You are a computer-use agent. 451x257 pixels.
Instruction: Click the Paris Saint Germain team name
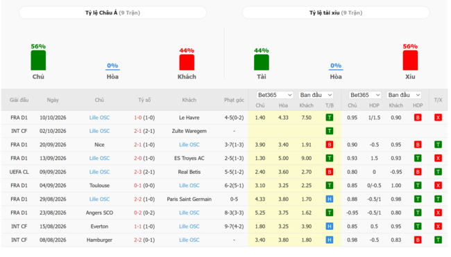189,199
